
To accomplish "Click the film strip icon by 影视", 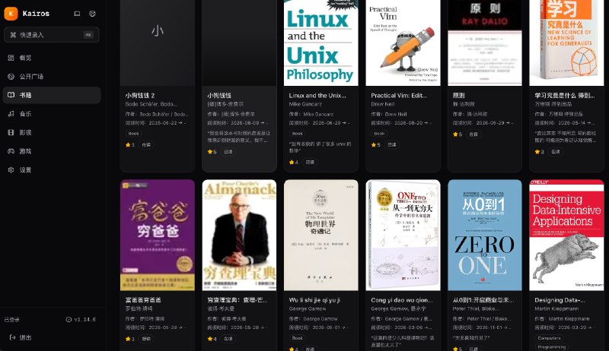I will 11,132.
